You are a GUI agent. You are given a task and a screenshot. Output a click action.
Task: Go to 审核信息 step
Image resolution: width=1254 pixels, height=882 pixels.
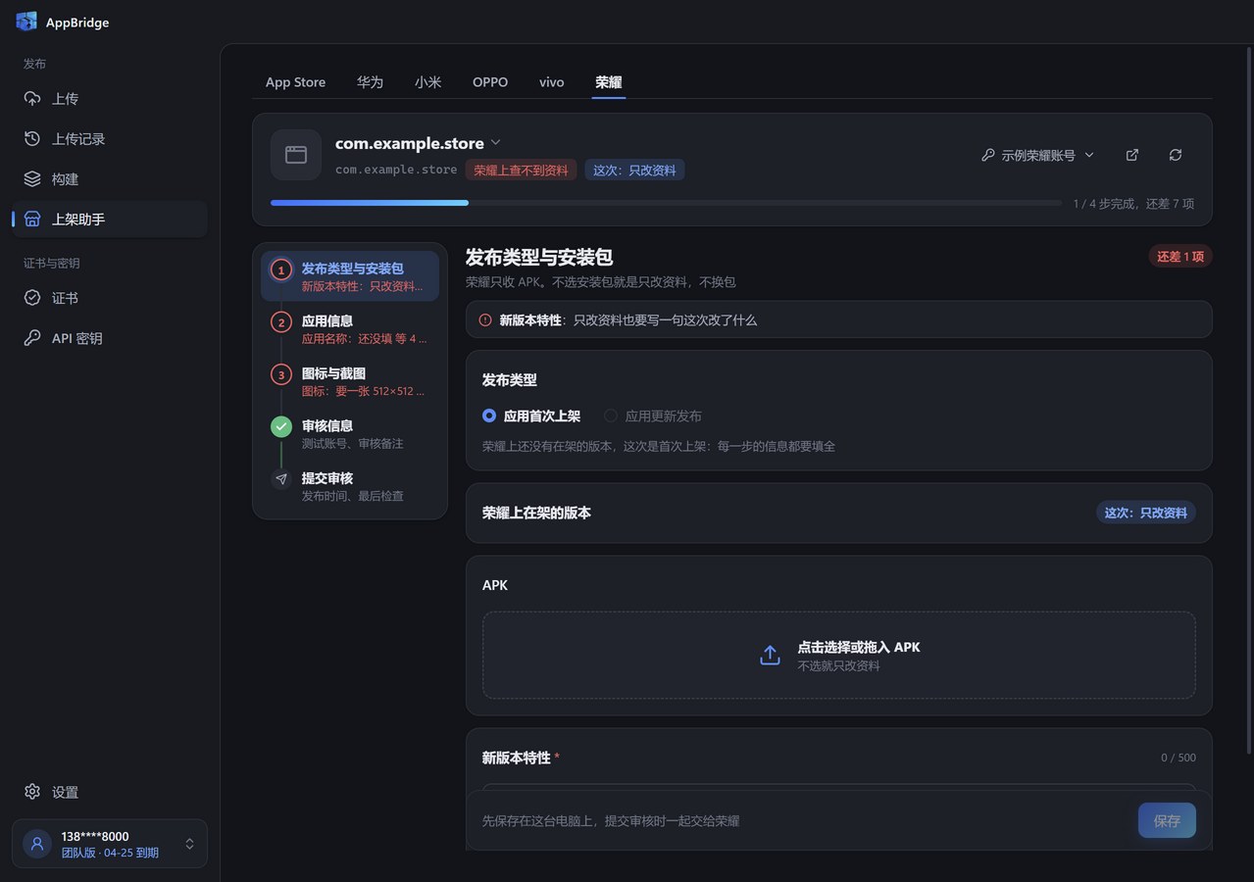click(350, 434)
